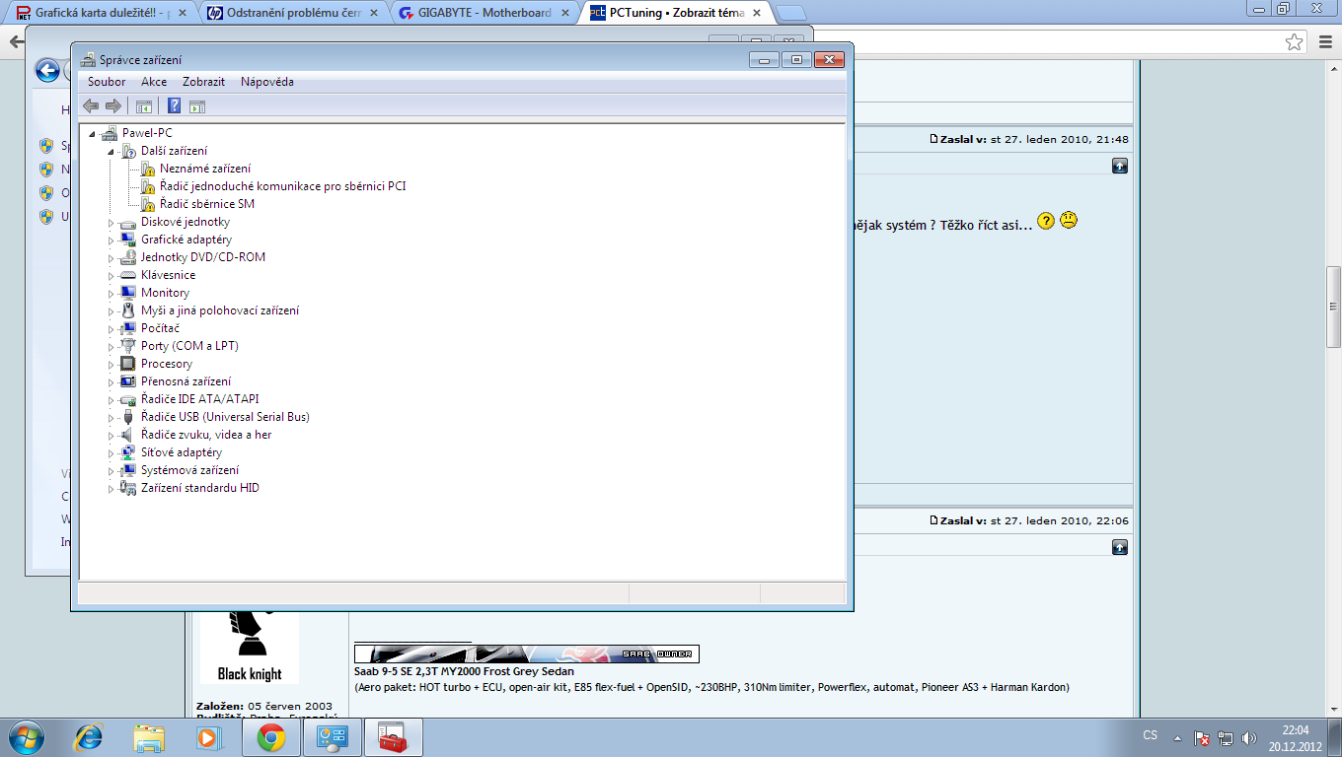Expand the Monitory category
Viewport: 1342px width, 757px height.
pos(111,294)
